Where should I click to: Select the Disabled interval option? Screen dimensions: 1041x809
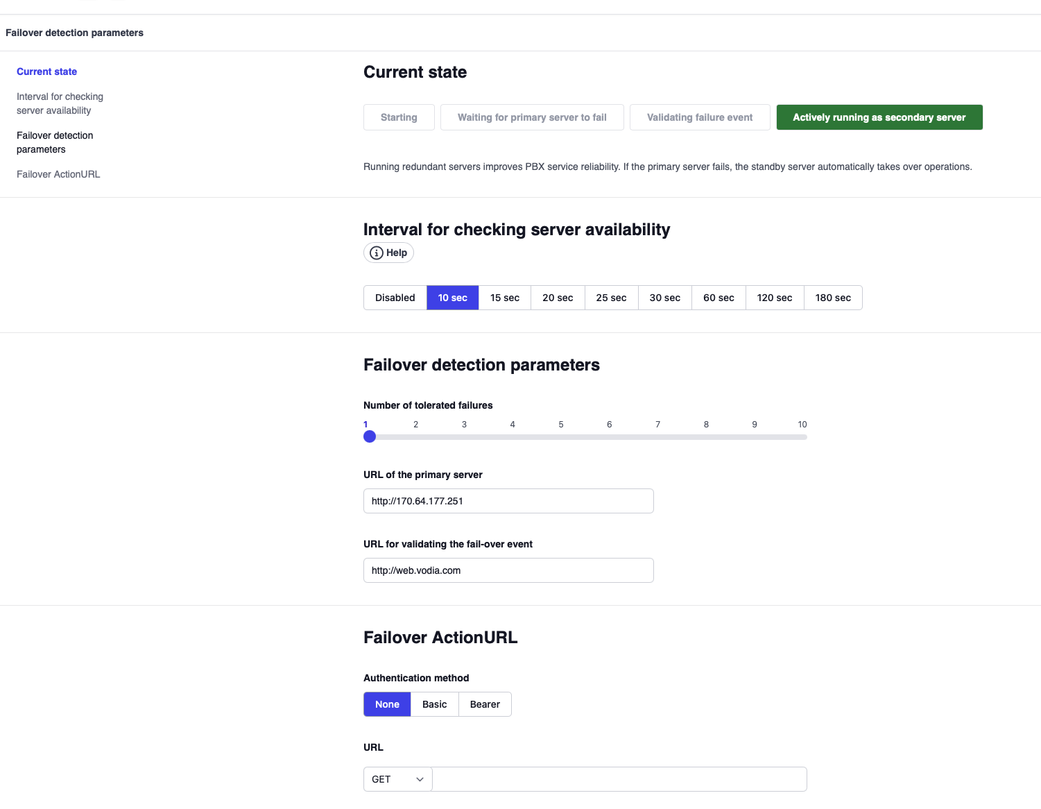[x=395, y=298]
